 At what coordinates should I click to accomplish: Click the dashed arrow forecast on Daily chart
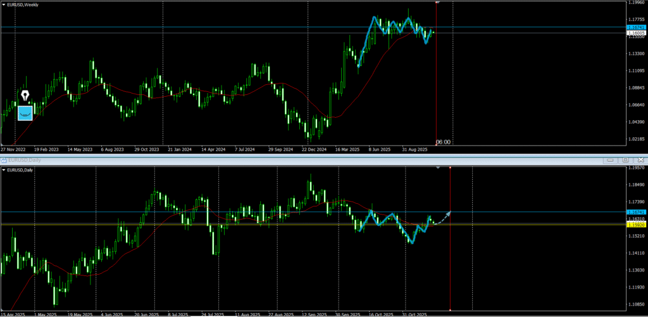click(442, 218)
